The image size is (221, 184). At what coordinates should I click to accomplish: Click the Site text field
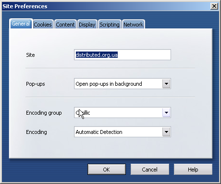(123, 55)
